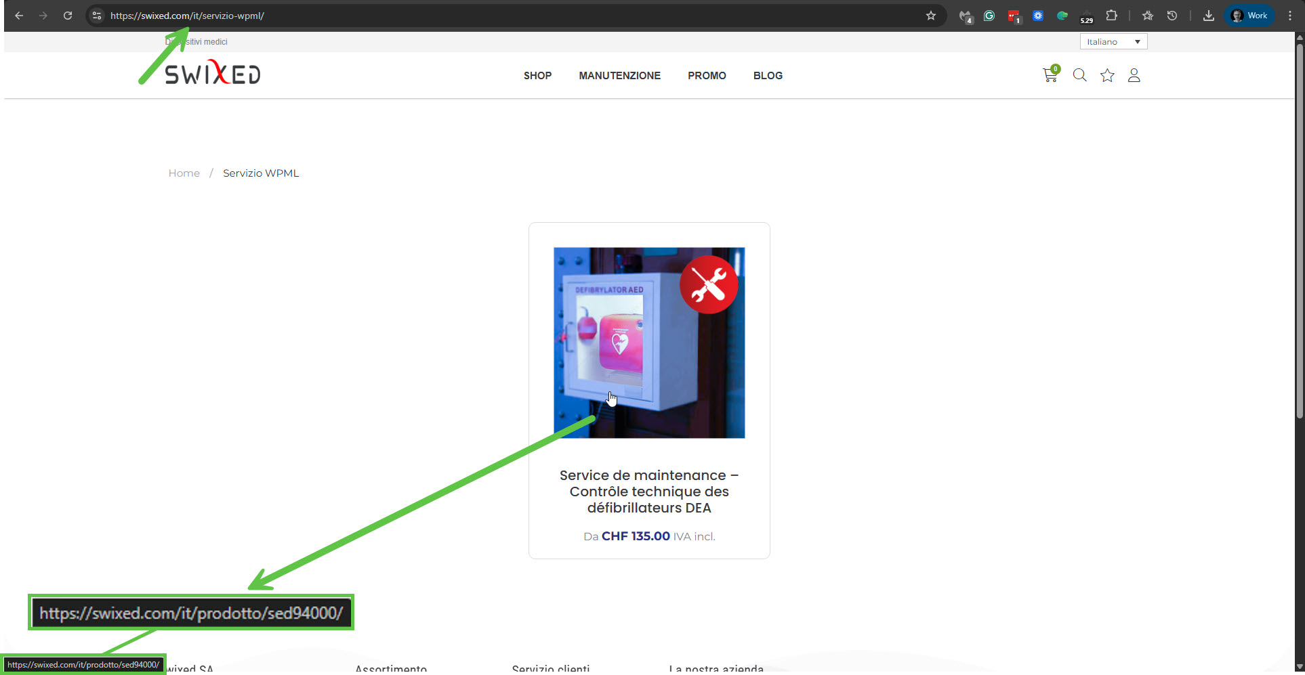Open the extension showing badge 4
Image resolution: width=1305 pixels, height=675 pixels.
pyautogui.click(x=966, y=16)
